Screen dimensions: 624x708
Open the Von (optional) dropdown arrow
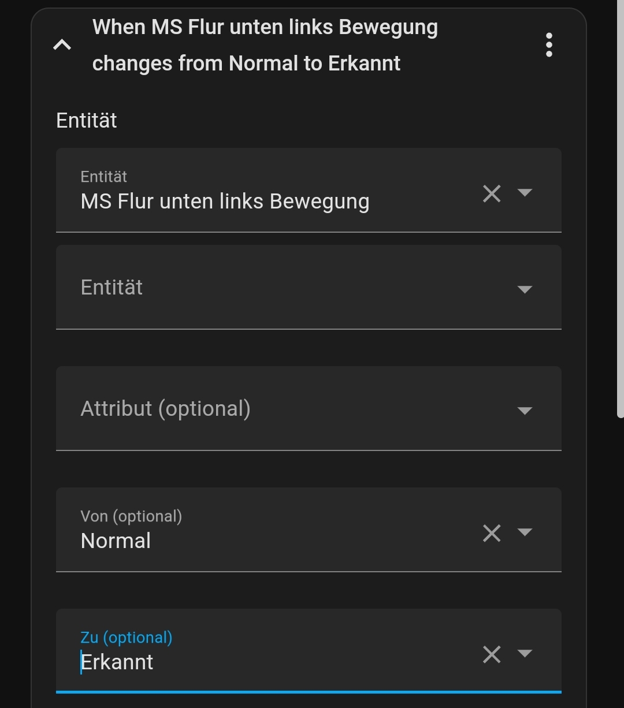(x=525, y=532)
